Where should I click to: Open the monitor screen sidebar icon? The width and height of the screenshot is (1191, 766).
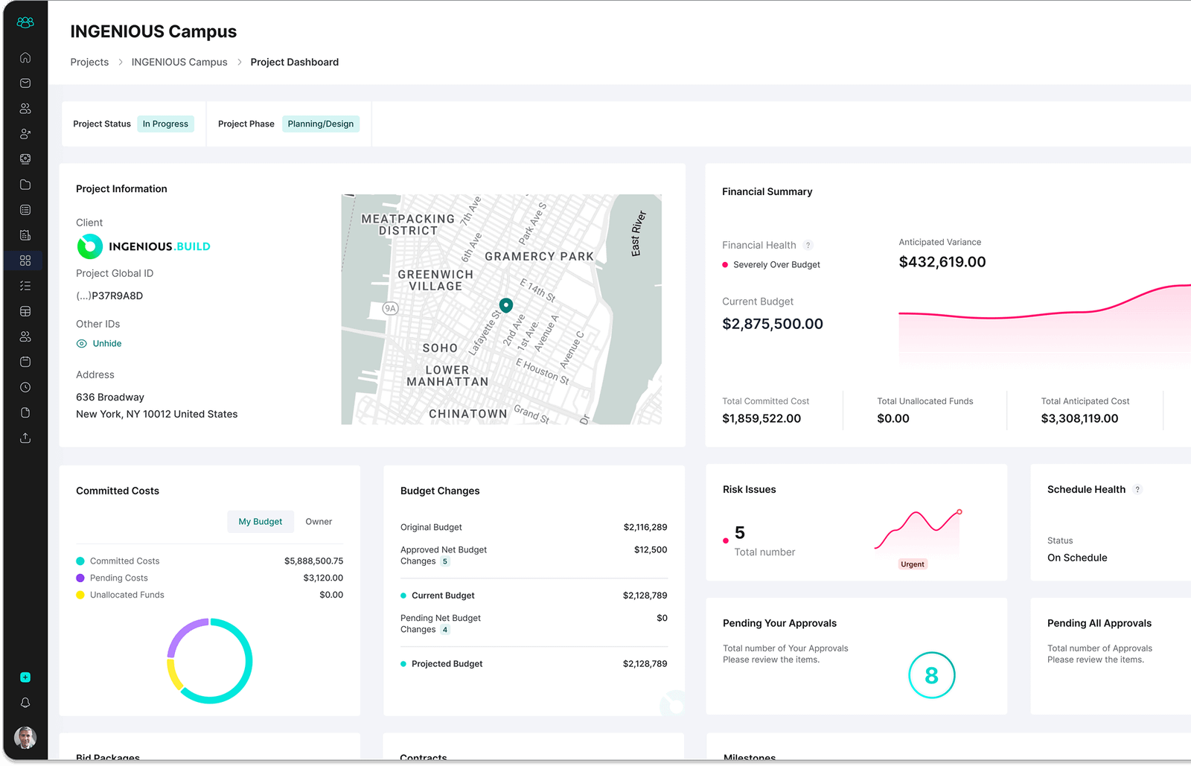click(x=25, y=159)
